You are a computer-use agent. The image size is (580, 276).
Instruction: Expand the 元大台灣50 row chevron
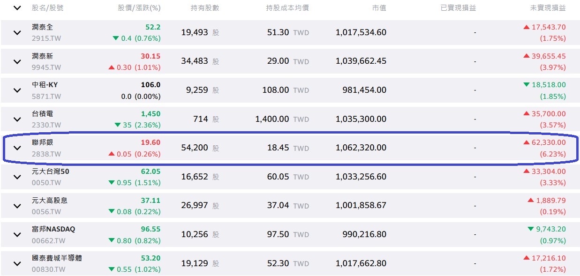pyautogui.click(x=17, y=177)
